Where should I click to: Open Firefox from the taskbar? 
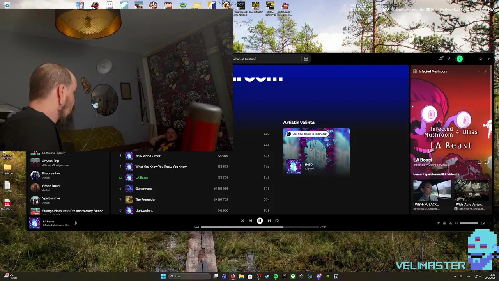[233, 276]
